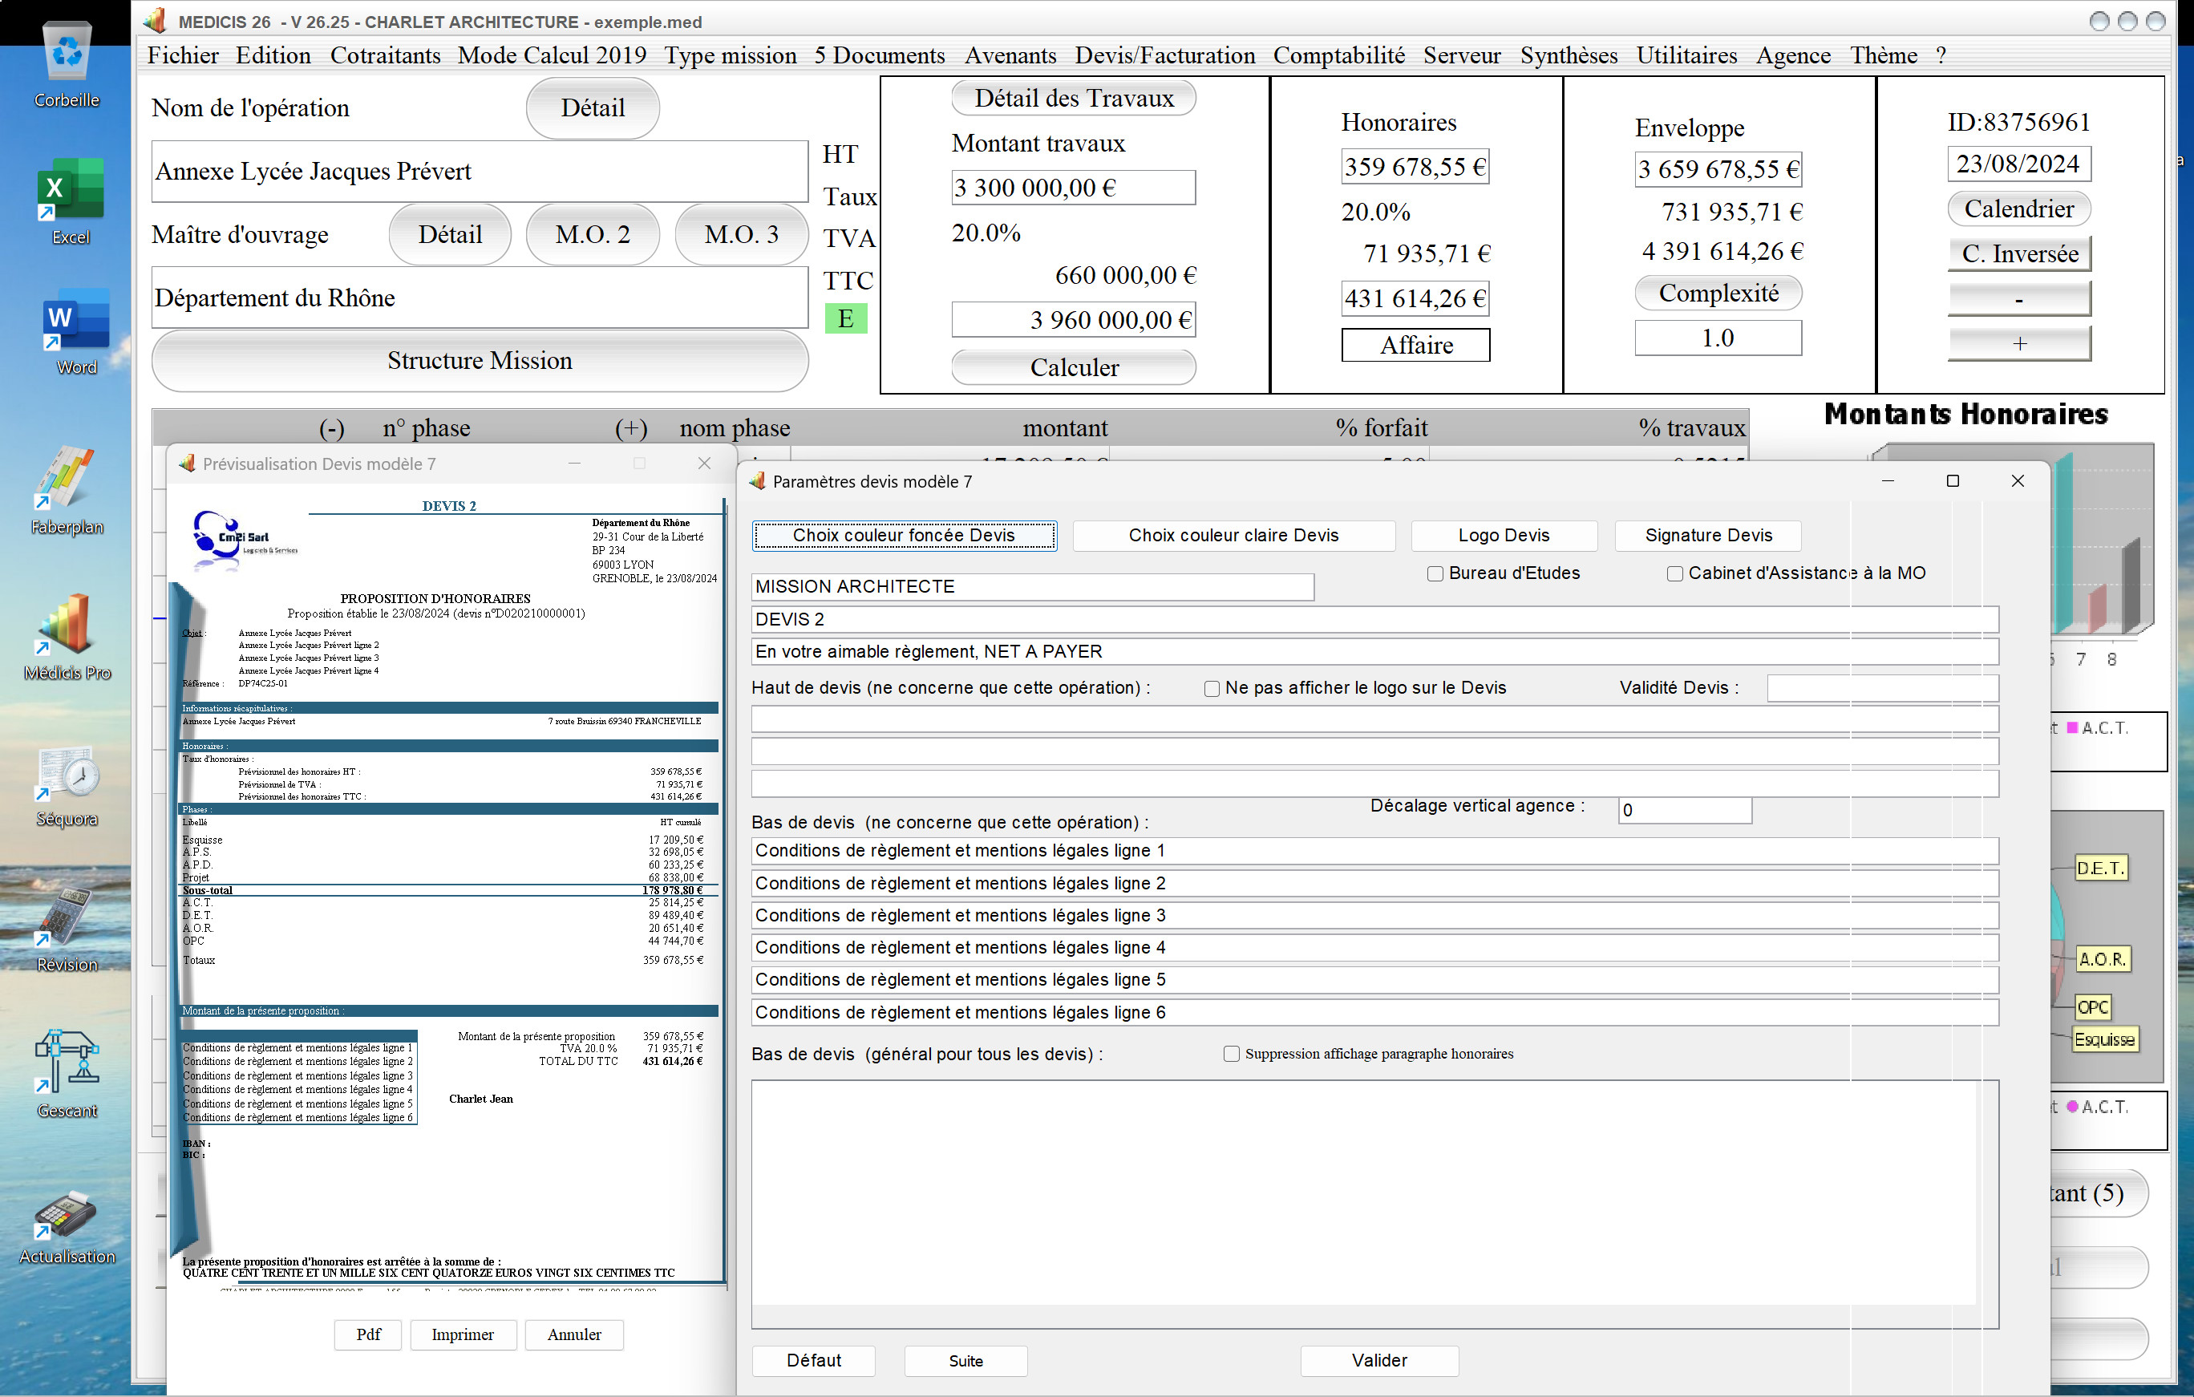Click the Paramètres devis window icon
The height and width of the screenshot is (1397, 2194).
pos(757,481)
